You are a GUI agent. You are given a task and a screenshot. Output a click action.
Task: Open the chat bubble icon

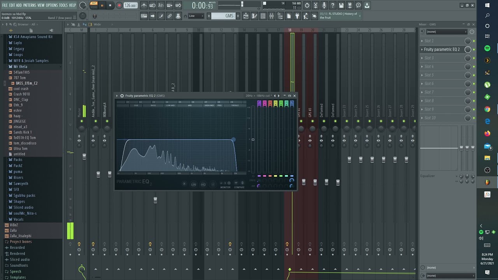[358, 5]
